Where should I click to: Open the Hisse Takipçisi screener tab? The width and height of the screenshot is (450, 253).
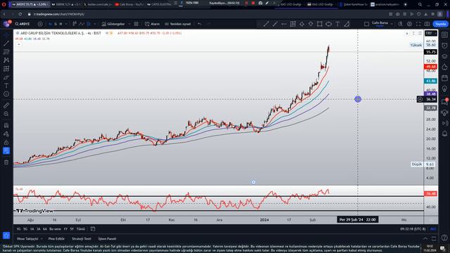[27, 239]
